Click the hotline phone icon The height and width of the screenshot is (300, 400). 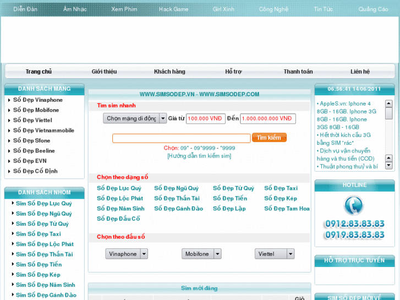tap(354, 205)
